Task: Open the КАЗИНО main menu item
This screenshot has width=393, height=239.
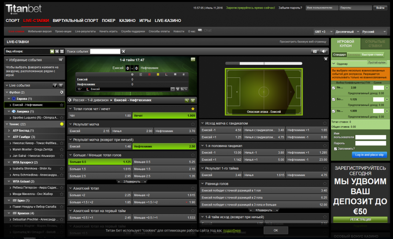Action: pyautogui.click(x=127, y=20)
